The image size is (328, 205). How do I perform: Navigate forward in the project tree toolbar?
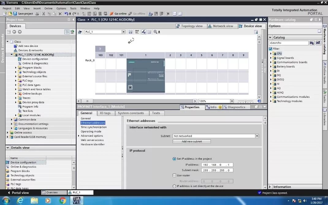20,32
